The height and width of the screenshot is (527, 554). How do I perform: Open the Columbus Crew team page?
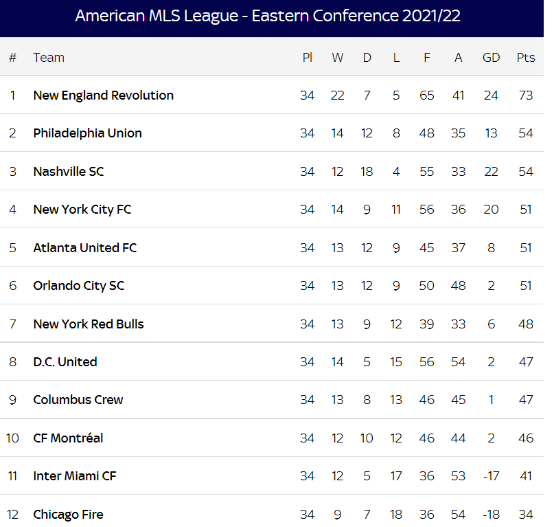[78, 400]
